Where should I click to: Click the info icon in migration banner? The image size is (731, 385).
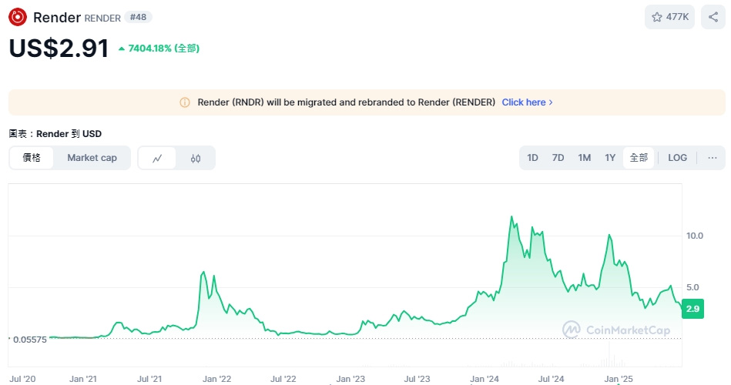185,102
